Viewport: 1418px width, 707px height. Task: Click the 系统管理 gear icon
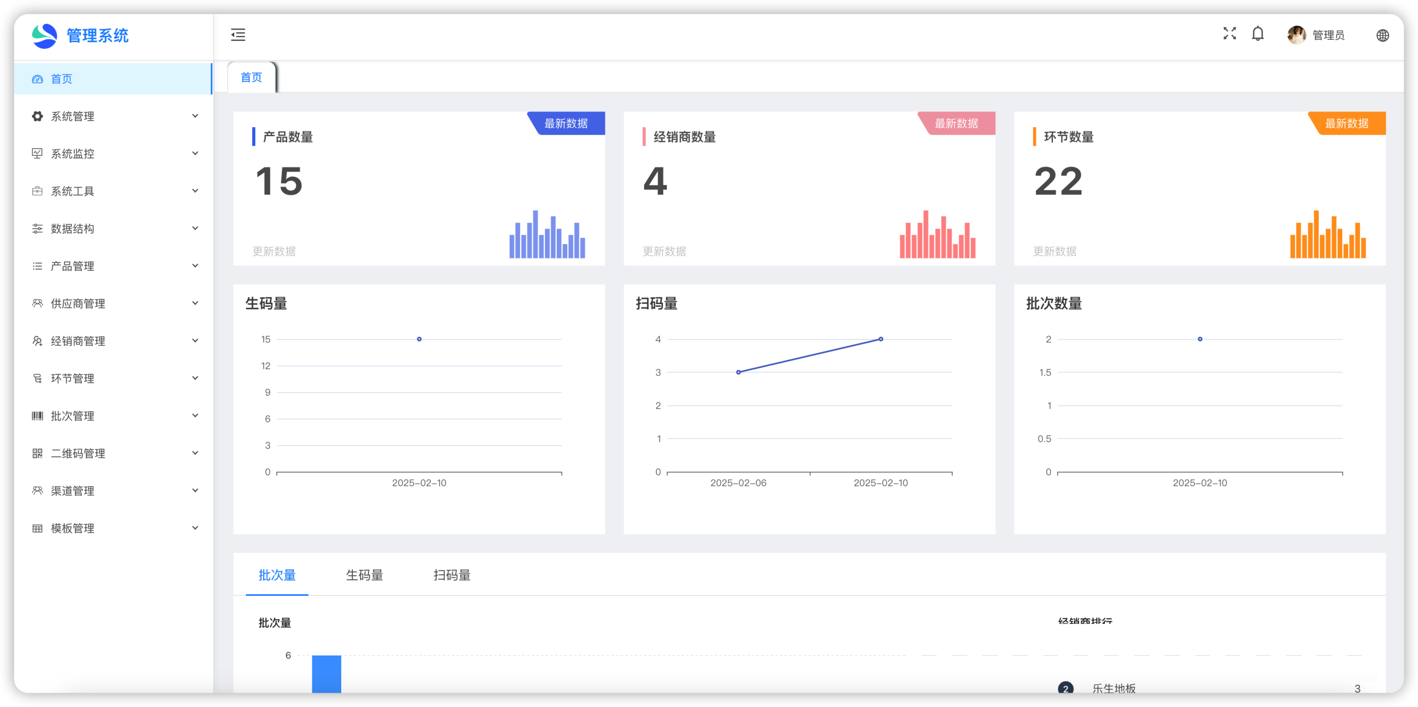click(37, 116)
